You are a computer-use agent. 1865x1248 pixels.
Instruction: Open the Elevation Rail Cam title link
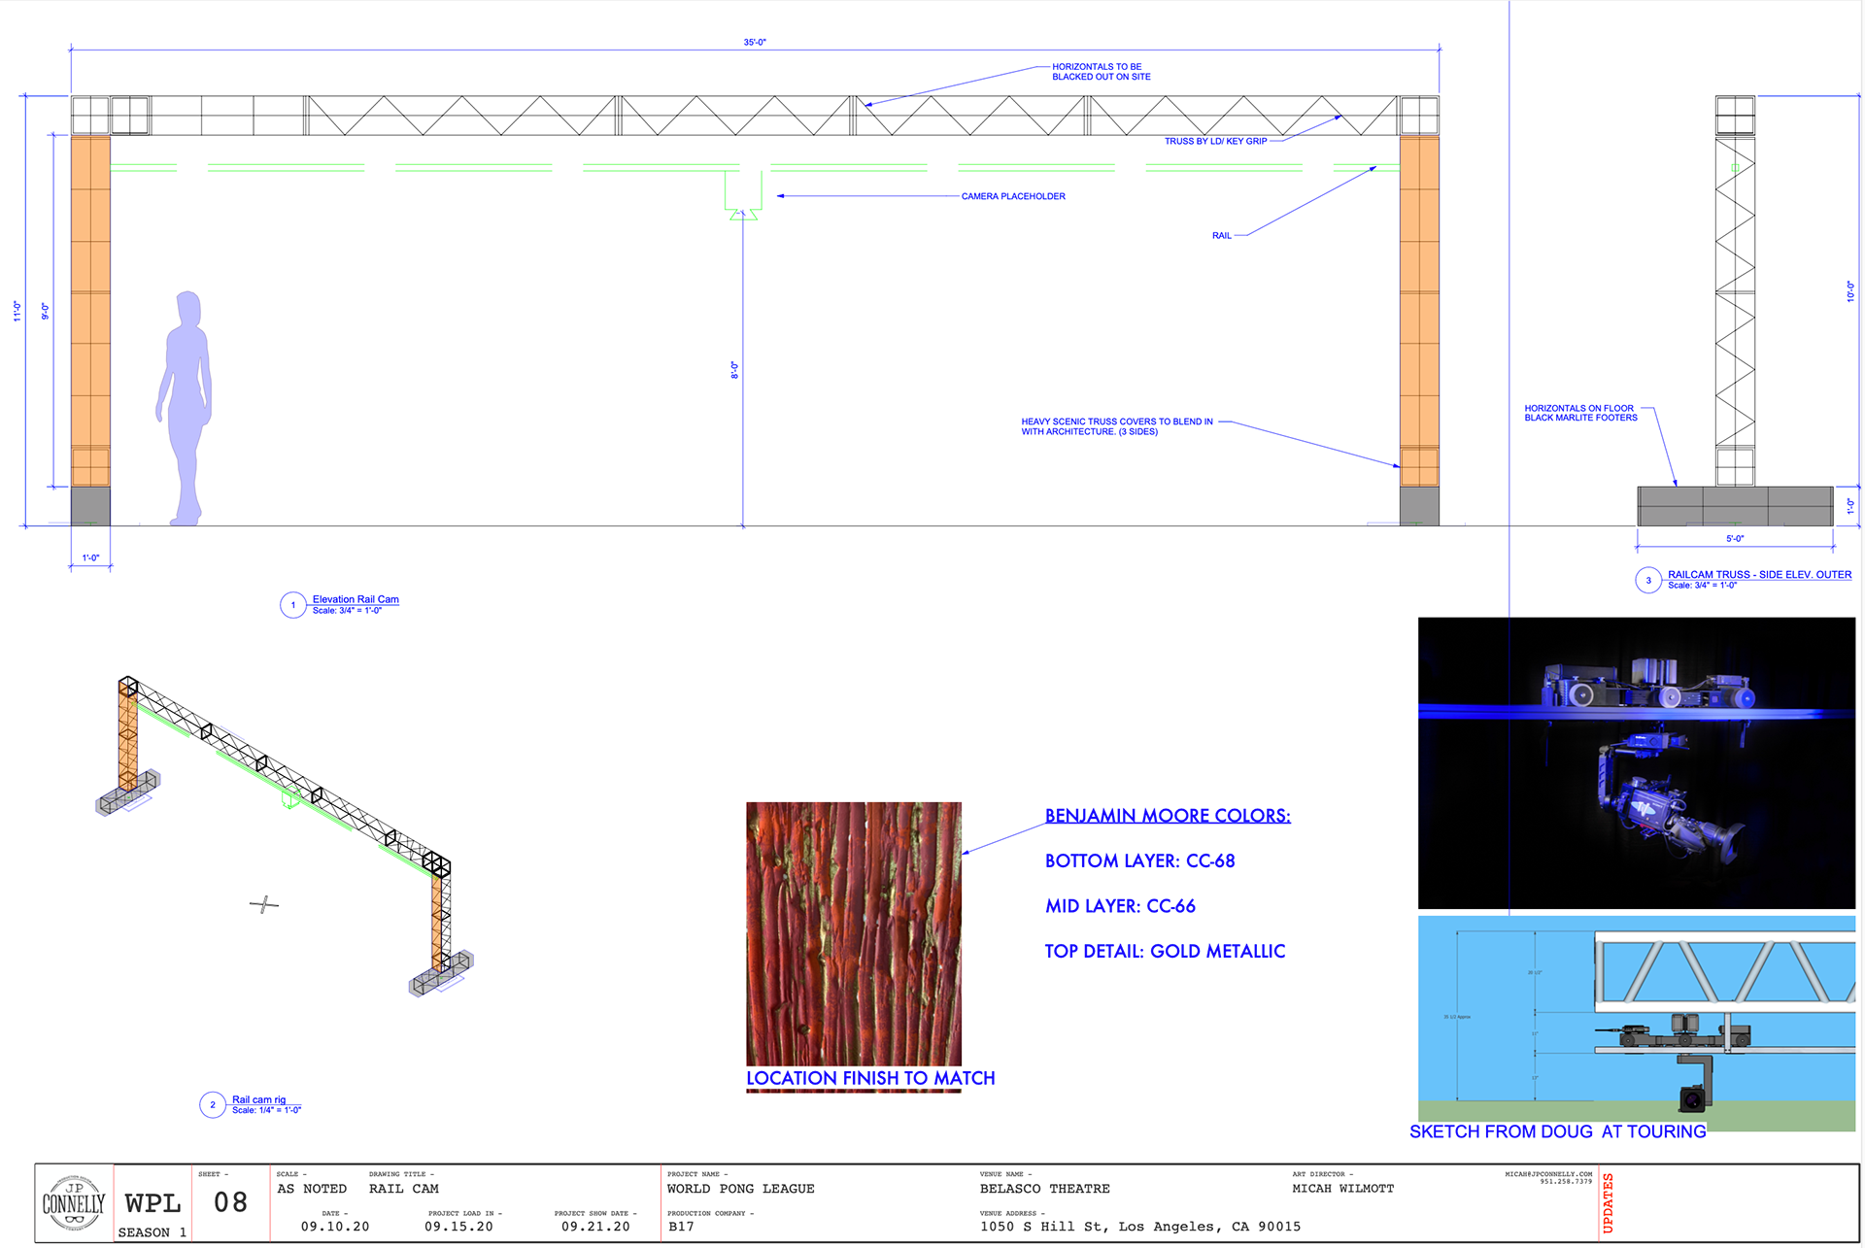(356, 599)
